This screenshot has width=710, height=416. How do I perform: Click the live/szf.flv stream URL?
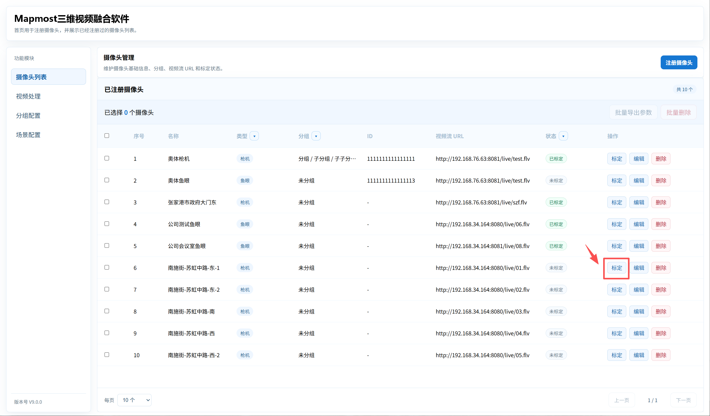tap(481, 202)
